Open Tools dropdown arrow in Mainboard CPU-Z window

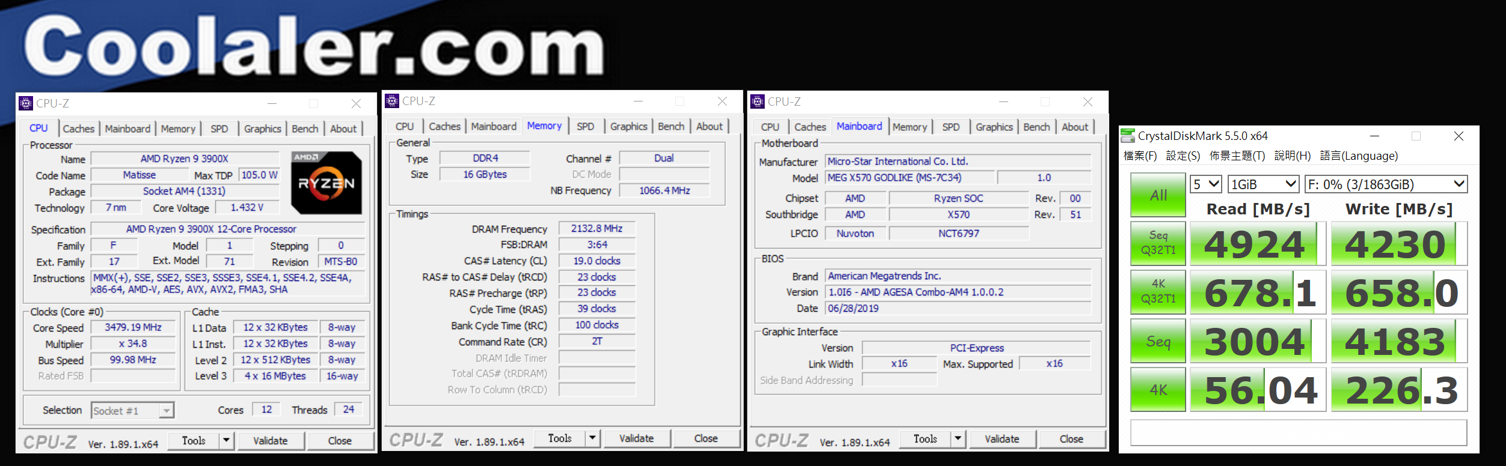(x=958, y=439)
